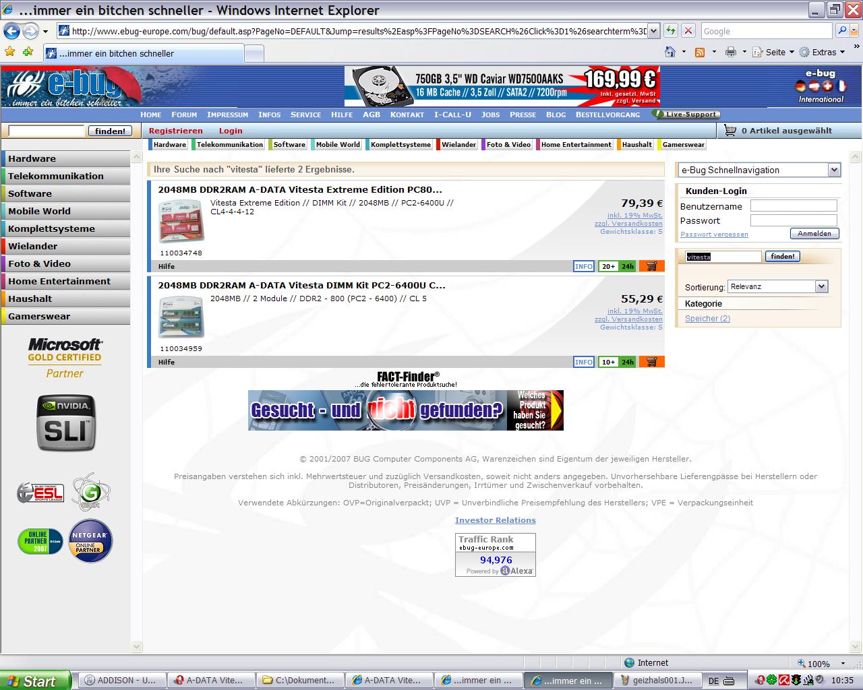Click the Login link
Viewport: 863px width, 690px height.
click(231, 131)
